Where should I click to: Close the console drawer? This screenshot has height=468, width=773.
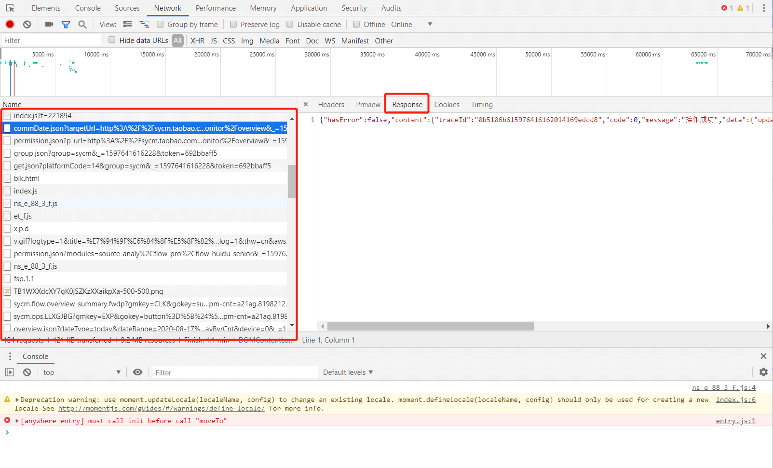(x=763, y=356)
